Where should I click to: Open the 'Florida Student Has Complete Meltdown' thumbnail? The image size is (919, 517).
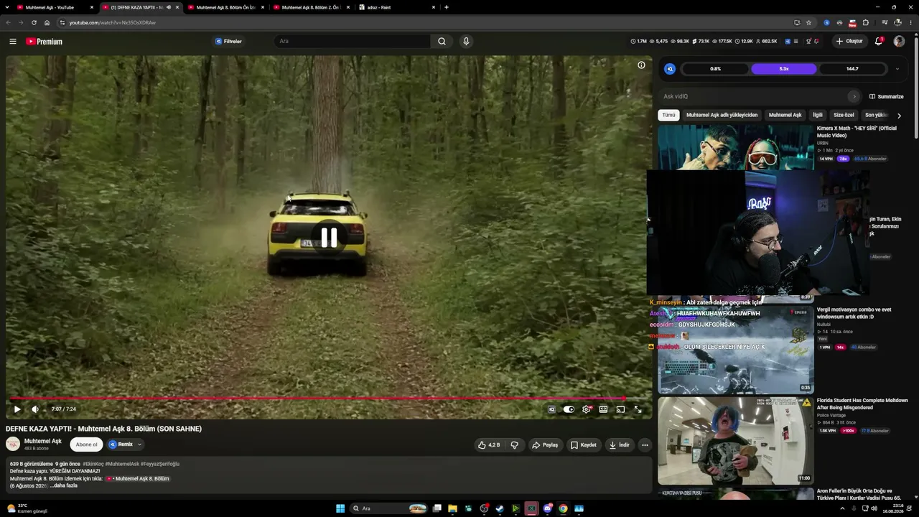coord(736,441)
